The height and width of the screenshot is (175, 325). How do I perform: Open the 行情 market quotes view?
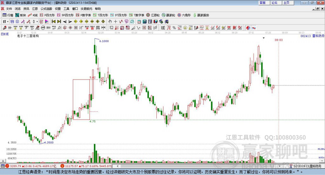(8, 15)
